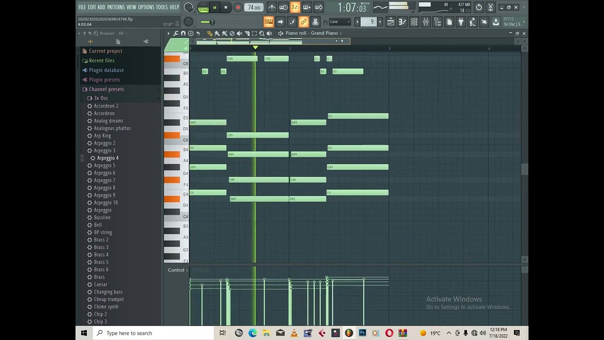Viewport: 604px width, 340px height.
Task: Toggle wait for input before playing
Action: pos(284,7)
